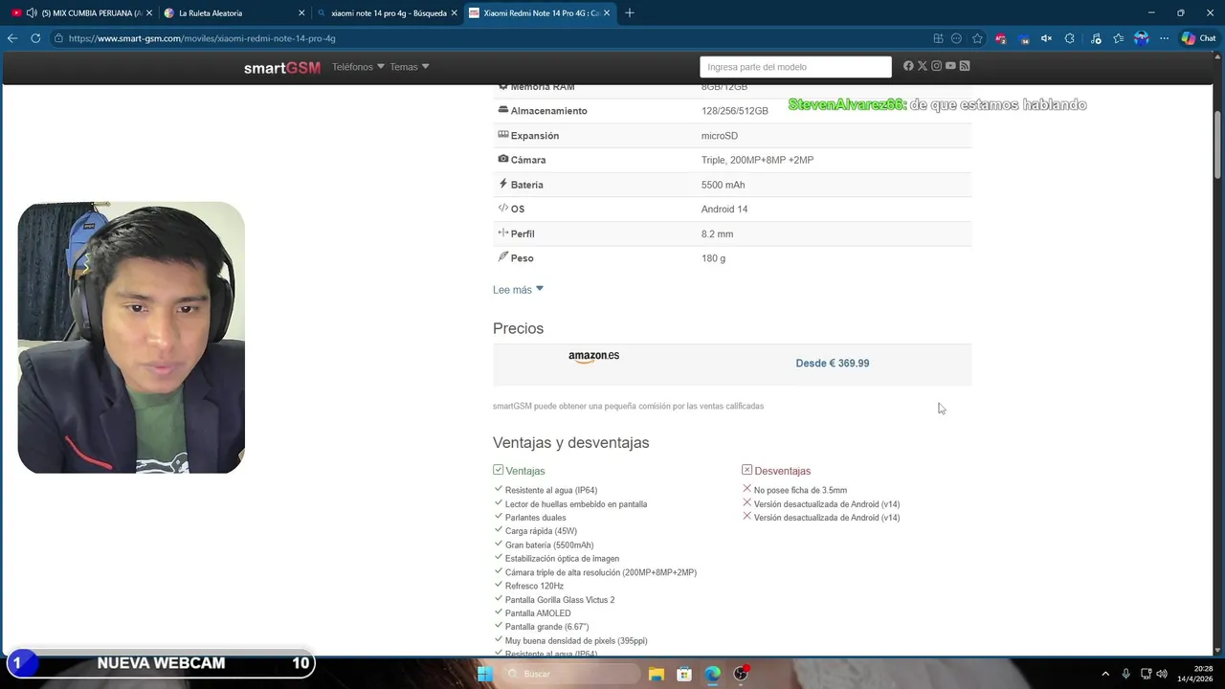Select the 8.2 mm profile value

717,233
